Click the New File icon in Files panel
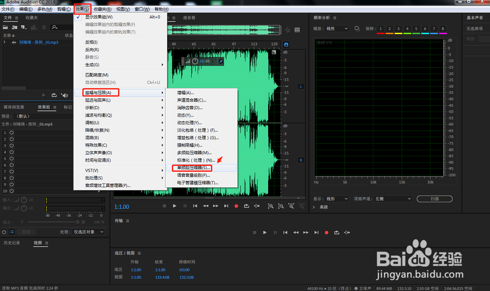This screenshot has width=490, height=291. point(24,27)
